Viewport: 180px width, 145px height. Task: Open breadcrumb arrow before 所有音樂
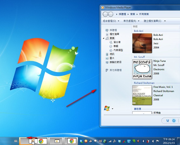tap(137, 14)
